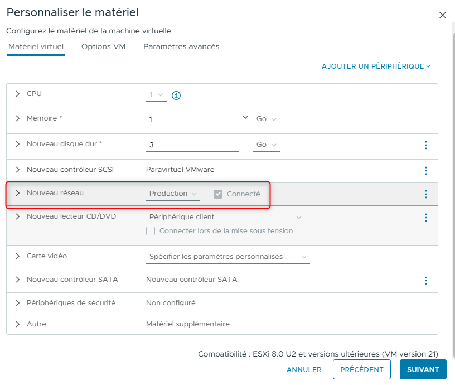Expand the Mémoire row

18,119
